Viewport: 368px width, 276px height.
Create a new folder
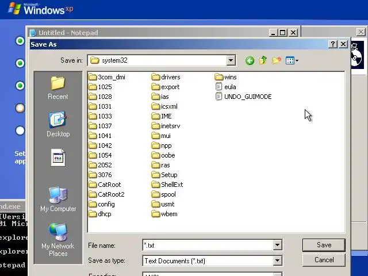[277, 60]
